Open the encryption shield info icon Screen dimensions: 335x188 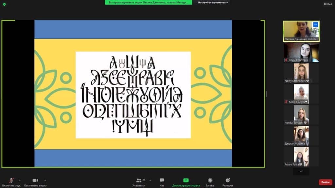point(4,4)
